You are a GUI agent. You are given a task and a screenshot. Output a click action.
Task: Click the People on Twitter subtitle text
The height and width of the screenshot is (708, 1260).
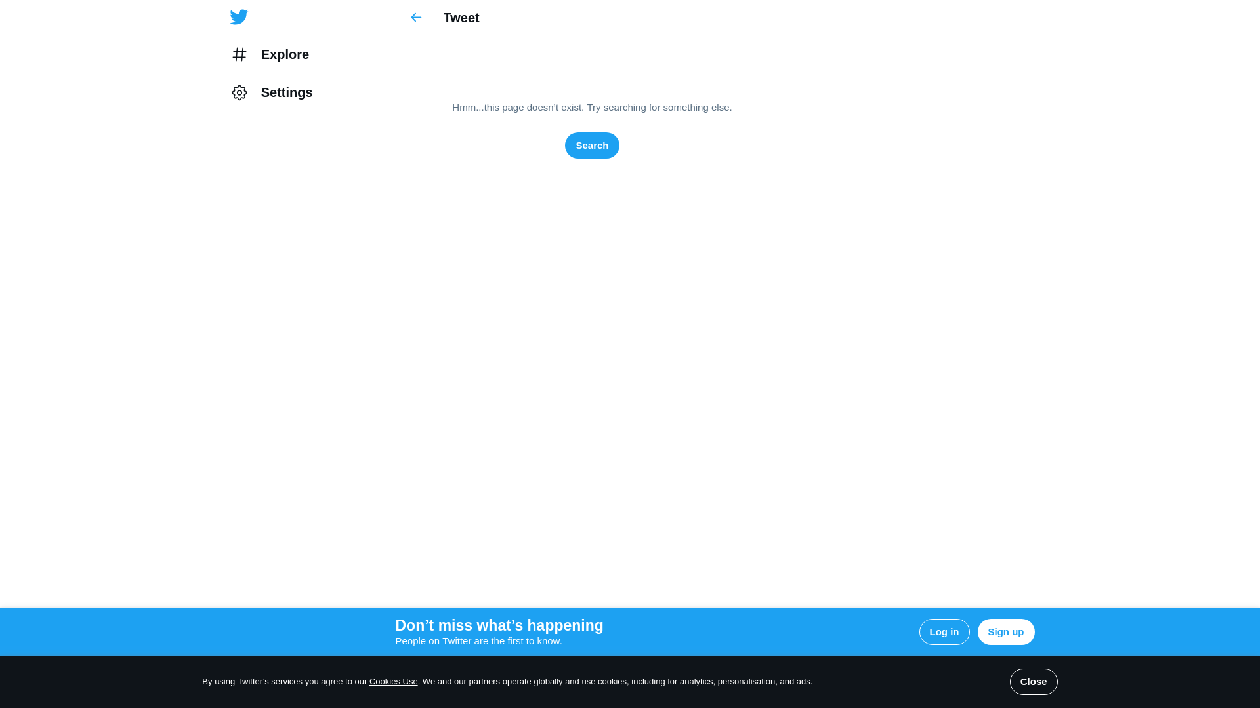(478, 641)
